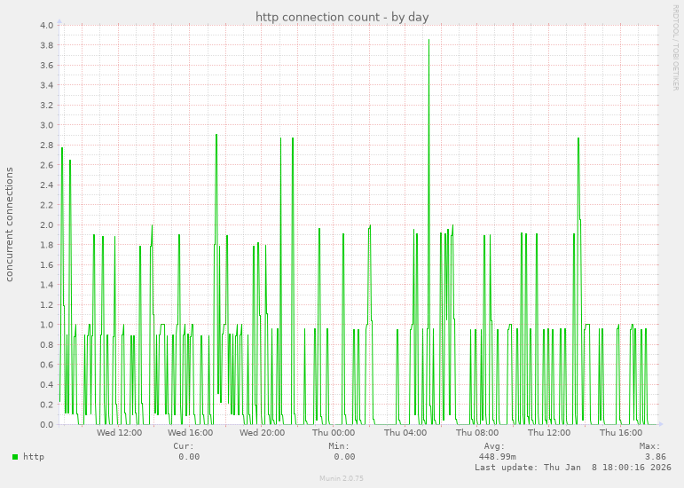Click the 'concurrent connections' y-axis label
This screenshot has width=684, height=488.
pos(9,224)
